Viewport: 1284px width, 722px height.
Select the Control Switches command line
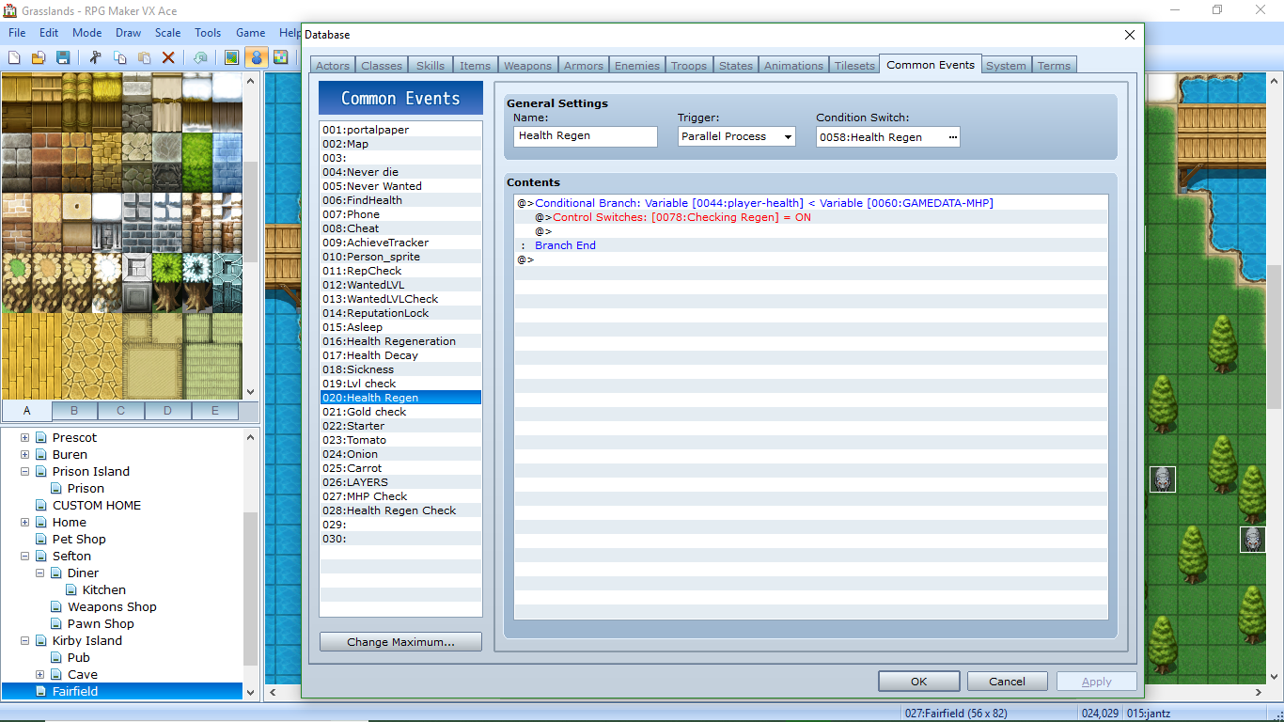(x=811, y=217)
